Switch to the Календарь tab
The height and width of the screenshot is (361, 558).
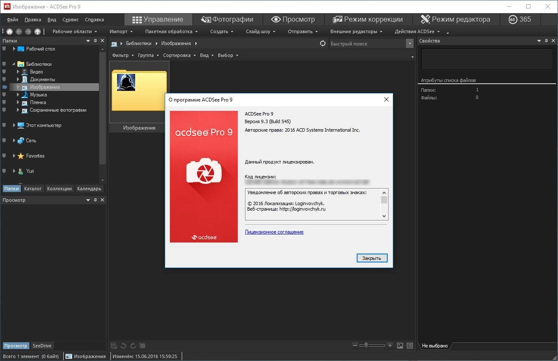click(89, 189)
